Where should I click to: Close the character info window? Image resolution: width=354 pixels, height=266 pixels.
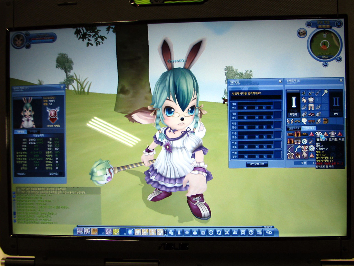62,87
